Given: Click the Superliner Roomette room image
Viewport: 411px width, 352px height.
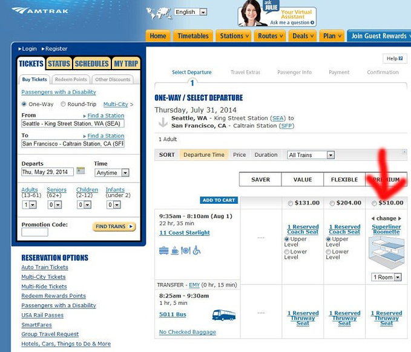Looking at the screenshot, I should coord(386,253).
